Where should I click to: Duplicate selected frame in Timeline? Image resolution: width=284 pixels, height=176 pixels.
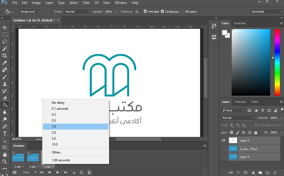pos(81,172)
